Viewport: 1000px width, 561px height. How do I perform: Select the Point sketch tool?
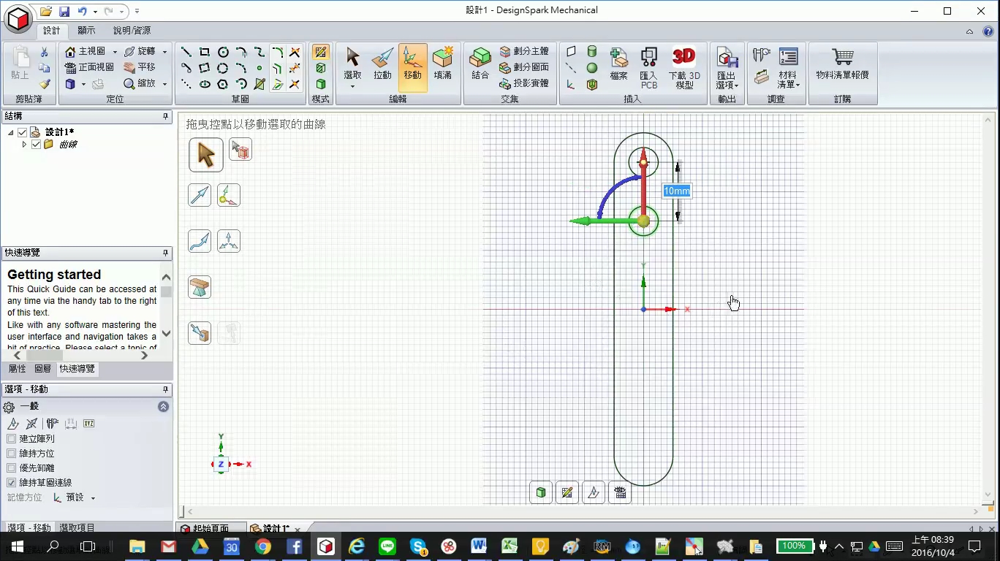tap(259, 68)
